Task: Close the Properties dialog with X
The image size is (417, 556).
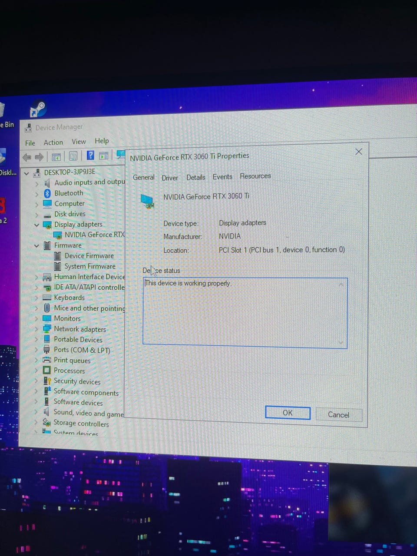Action: [x=358, y=152]
